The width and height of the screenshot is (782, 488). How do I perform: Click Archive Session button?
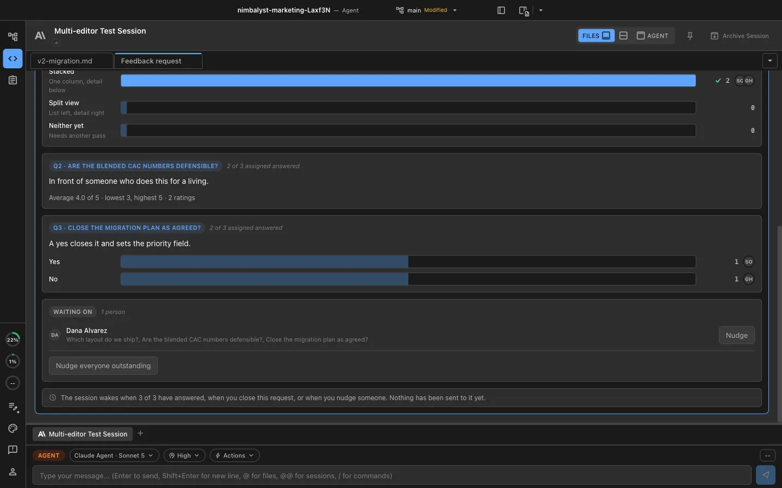tap(740, 36)
